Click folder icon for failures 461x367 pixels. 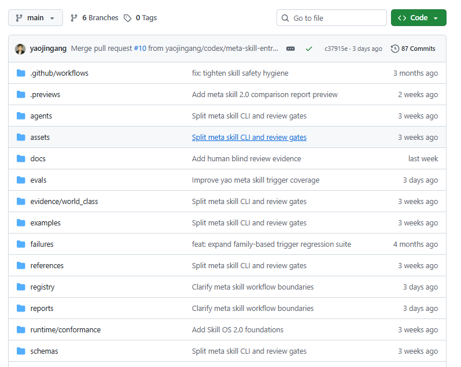point(21,244)
